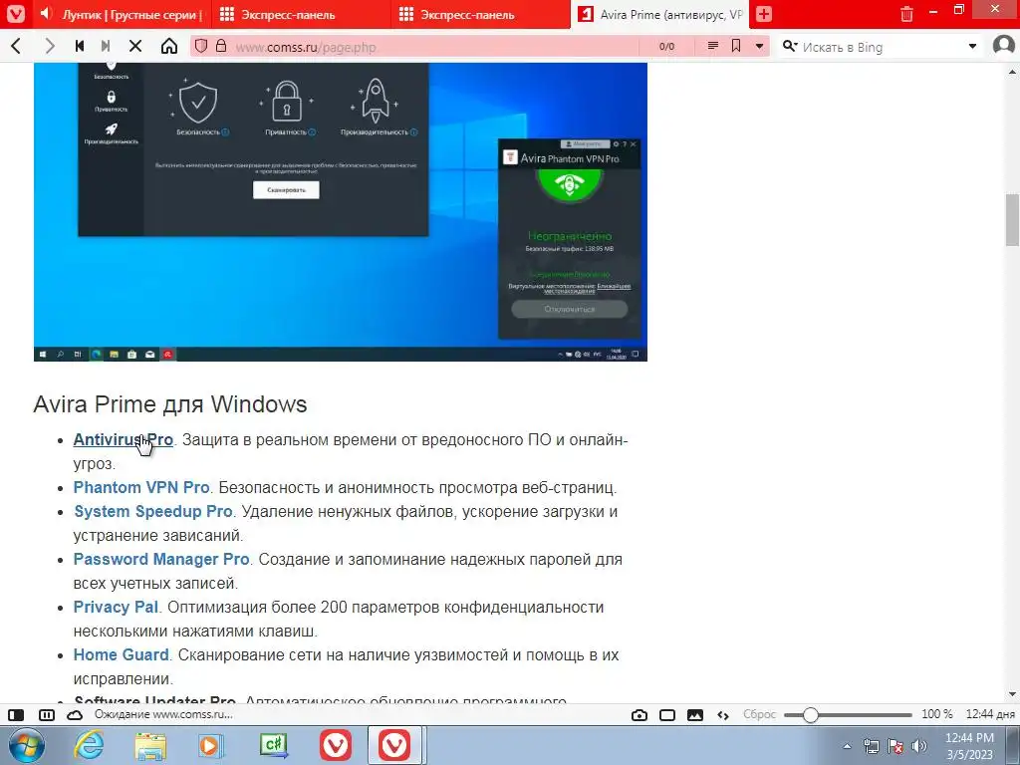Click the search engine magnifier icon

790,46
